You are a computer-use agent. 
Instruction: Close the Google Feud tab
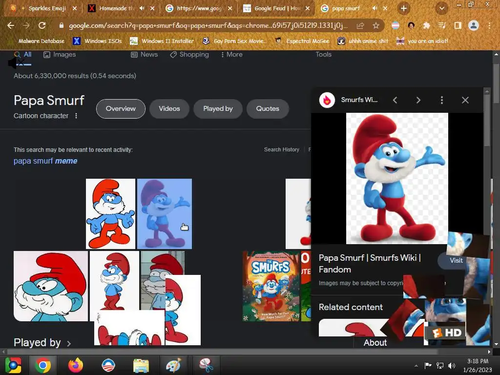(308, 8)
